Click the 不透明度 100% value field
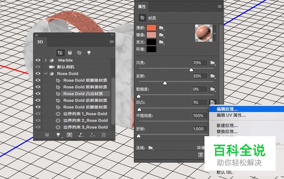284x179 pixels. [200, 116]
